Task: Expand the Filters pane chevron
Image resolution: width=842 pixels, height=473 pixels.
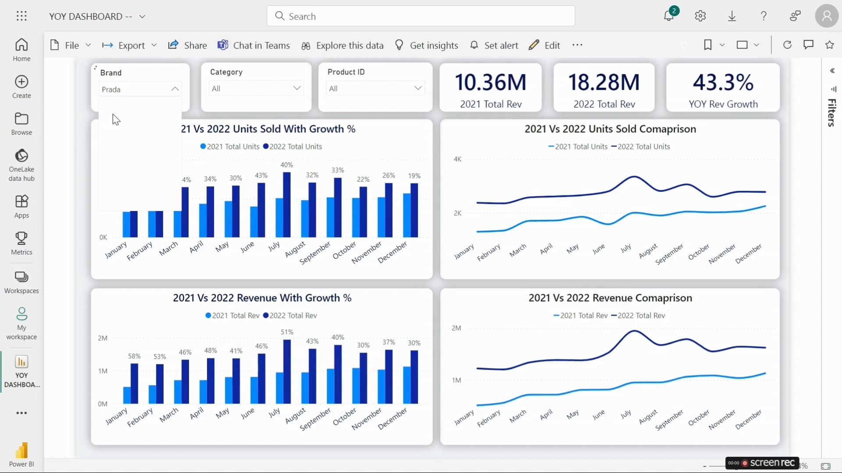Action: pyautogui.click(x=832, y=71)
